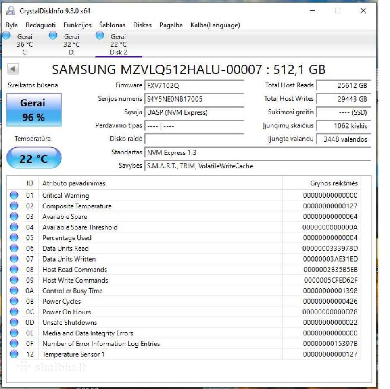
Task: Click blue orb beside Available Spare row 03
Action: [x=14, y=216]
